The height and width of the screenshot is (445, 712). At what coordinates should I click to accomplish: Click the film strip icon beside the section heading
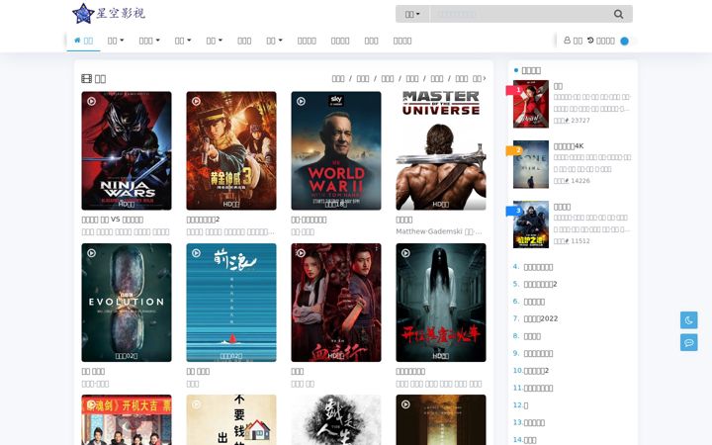click(x=86, y=78)
